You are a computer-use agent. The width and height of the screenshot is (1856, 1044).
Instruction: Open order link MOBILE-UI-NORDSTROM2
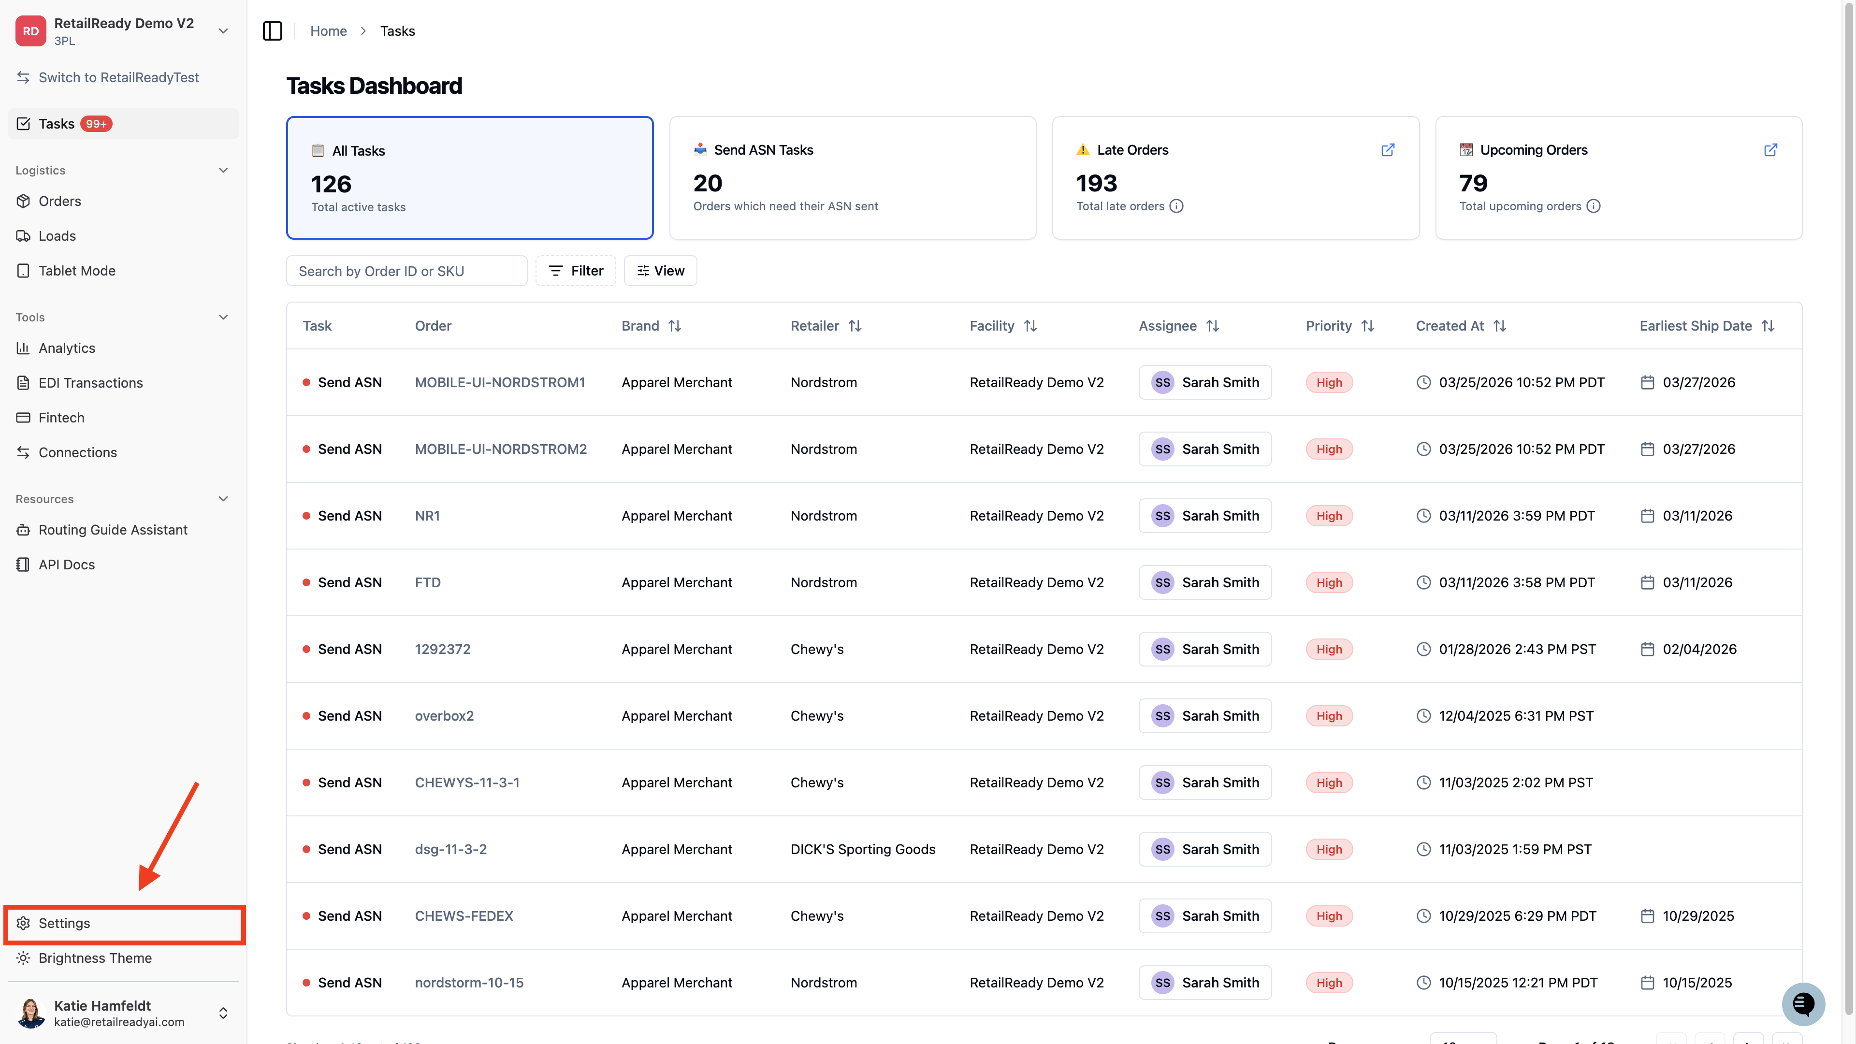[x=501, y=449]
